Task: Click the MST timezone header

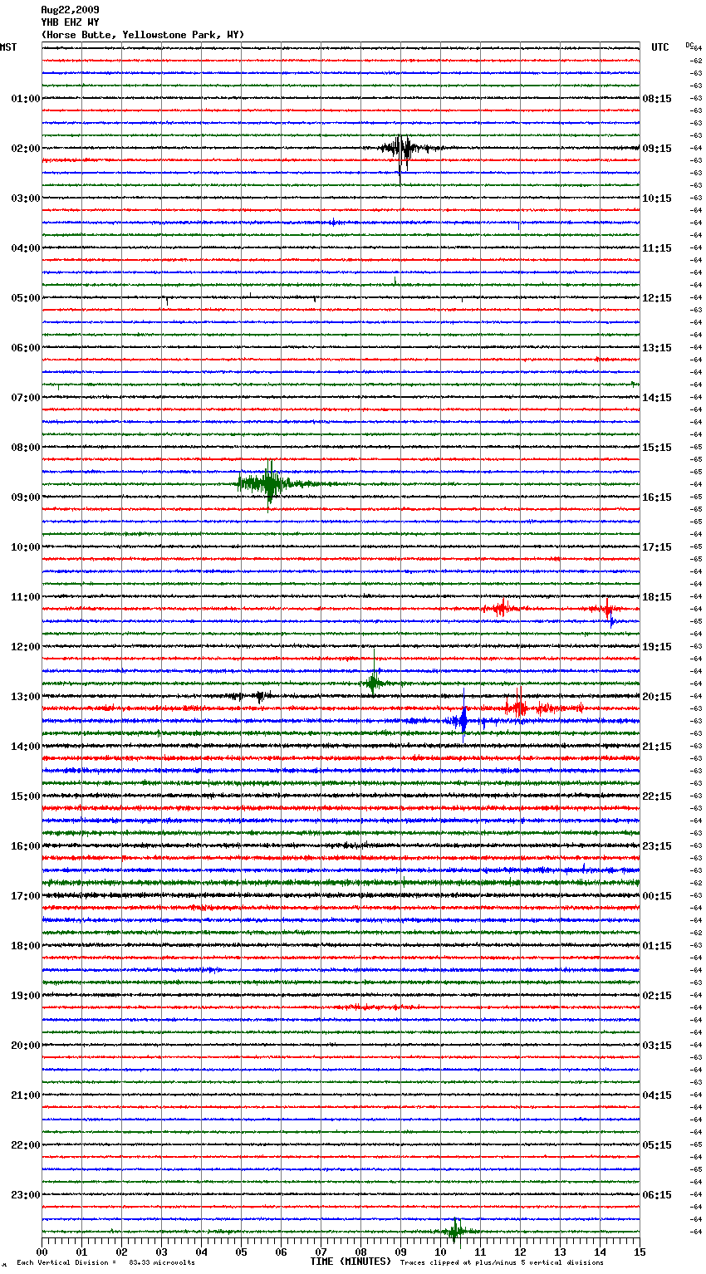Action: click(x=8, y=47)
